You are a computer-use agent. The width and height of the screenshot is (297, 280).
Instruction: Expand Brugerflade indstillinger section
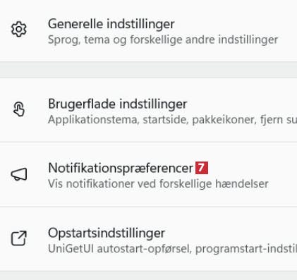point(148,110)
